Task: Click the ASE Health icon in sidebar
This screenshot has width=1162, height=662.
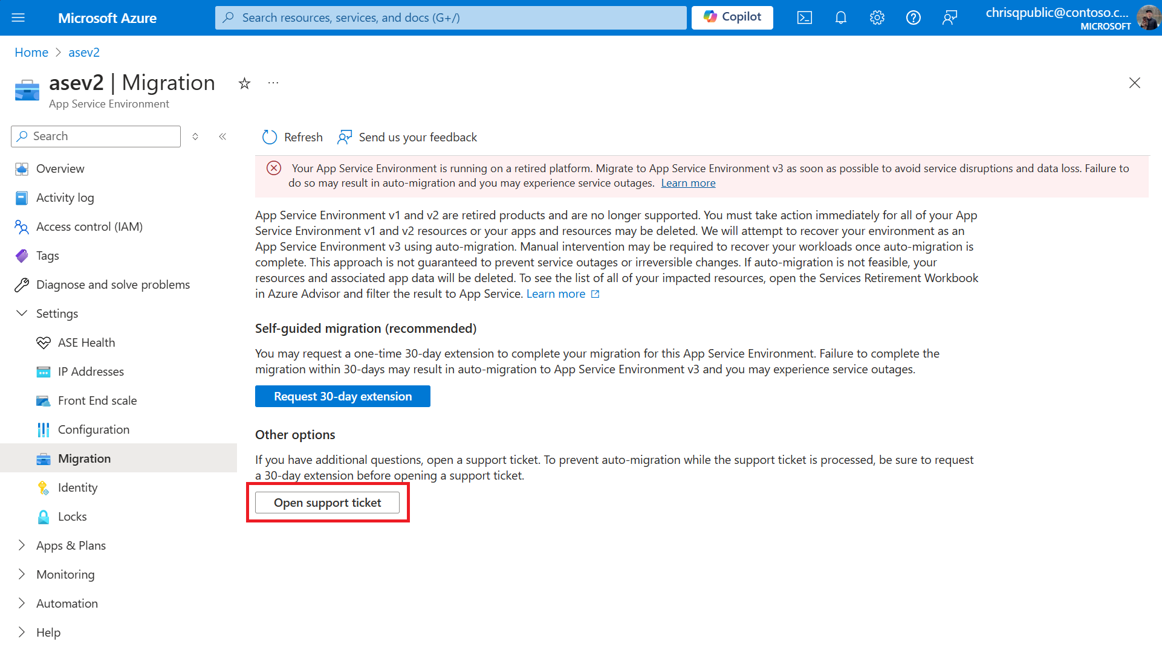Action: [x=42, y=342]
